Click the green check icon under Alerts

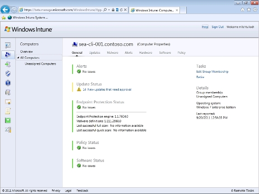click(79, 71)
